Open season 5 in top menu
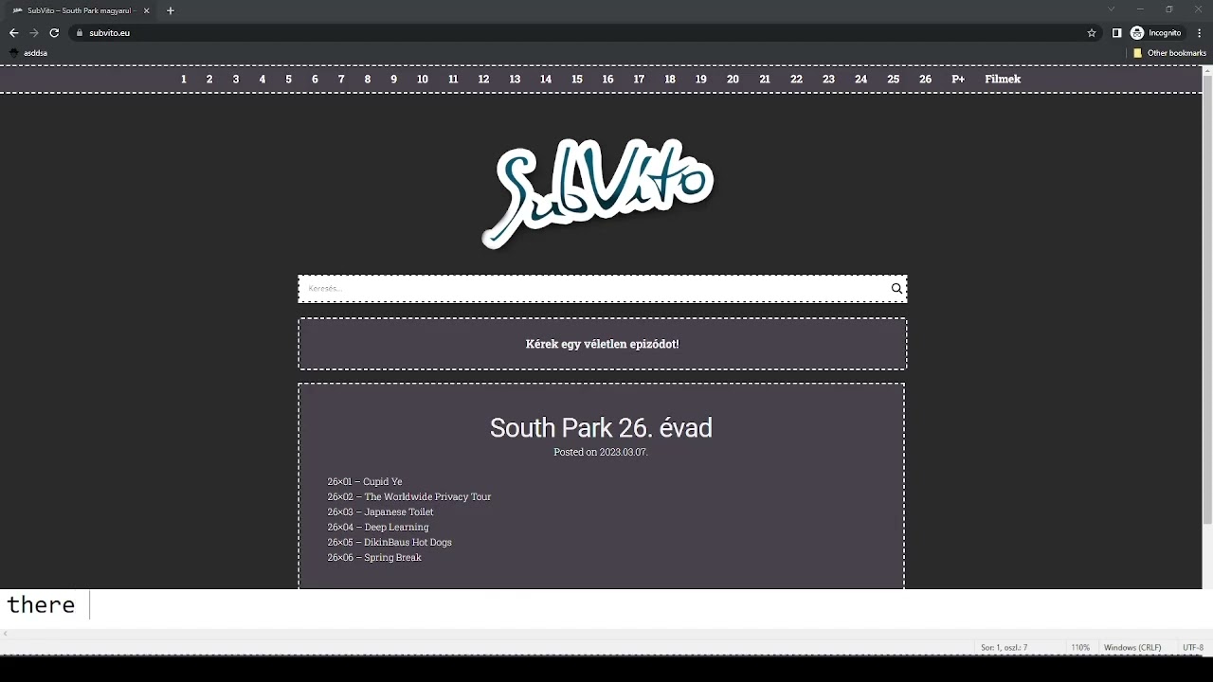Image resolution: width=1213 pixels, height=682 pixels. coord(289,79)
